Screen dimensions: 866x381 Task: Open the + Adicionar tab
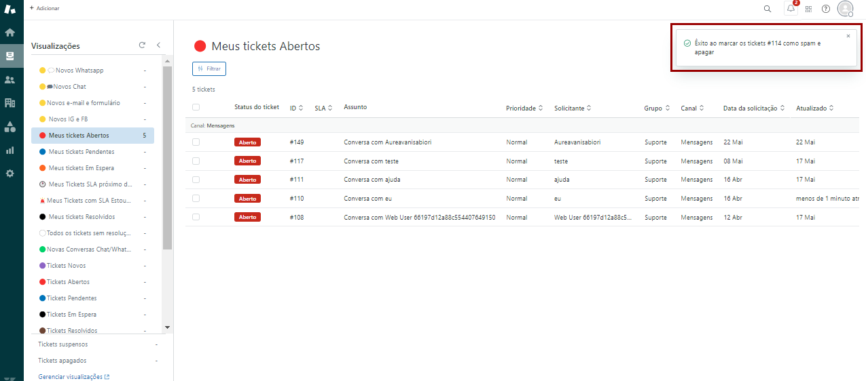pyautogui.click(x=45, y=8)
